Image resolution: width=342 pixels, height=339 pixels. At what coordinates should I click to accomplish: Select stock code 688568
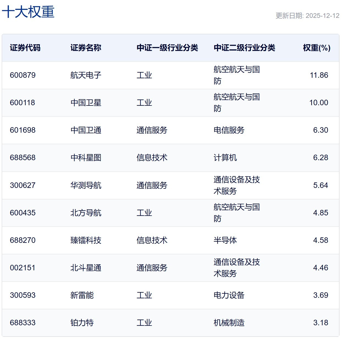pos(23,158)
